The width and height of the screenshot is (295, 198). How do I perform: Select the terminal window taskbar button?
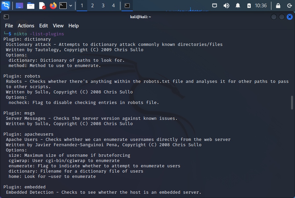point(127,6)
